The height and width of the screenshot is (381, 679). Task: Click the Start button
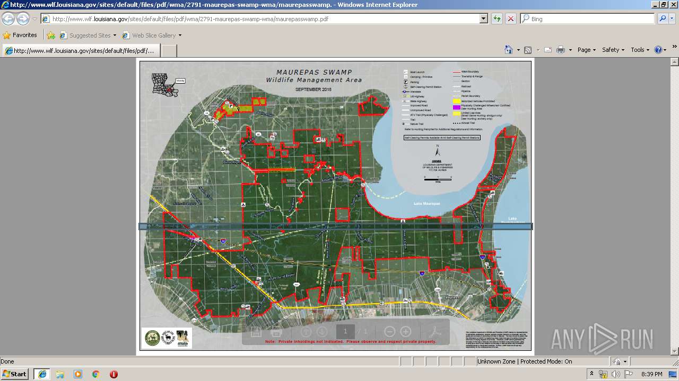tap(15, 374)
